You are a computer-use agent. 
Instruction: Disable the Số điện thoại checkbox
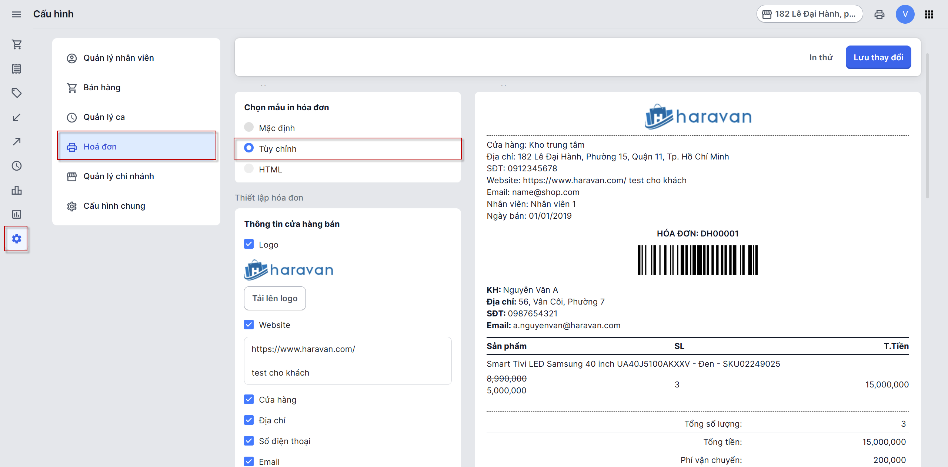[249, 441]
